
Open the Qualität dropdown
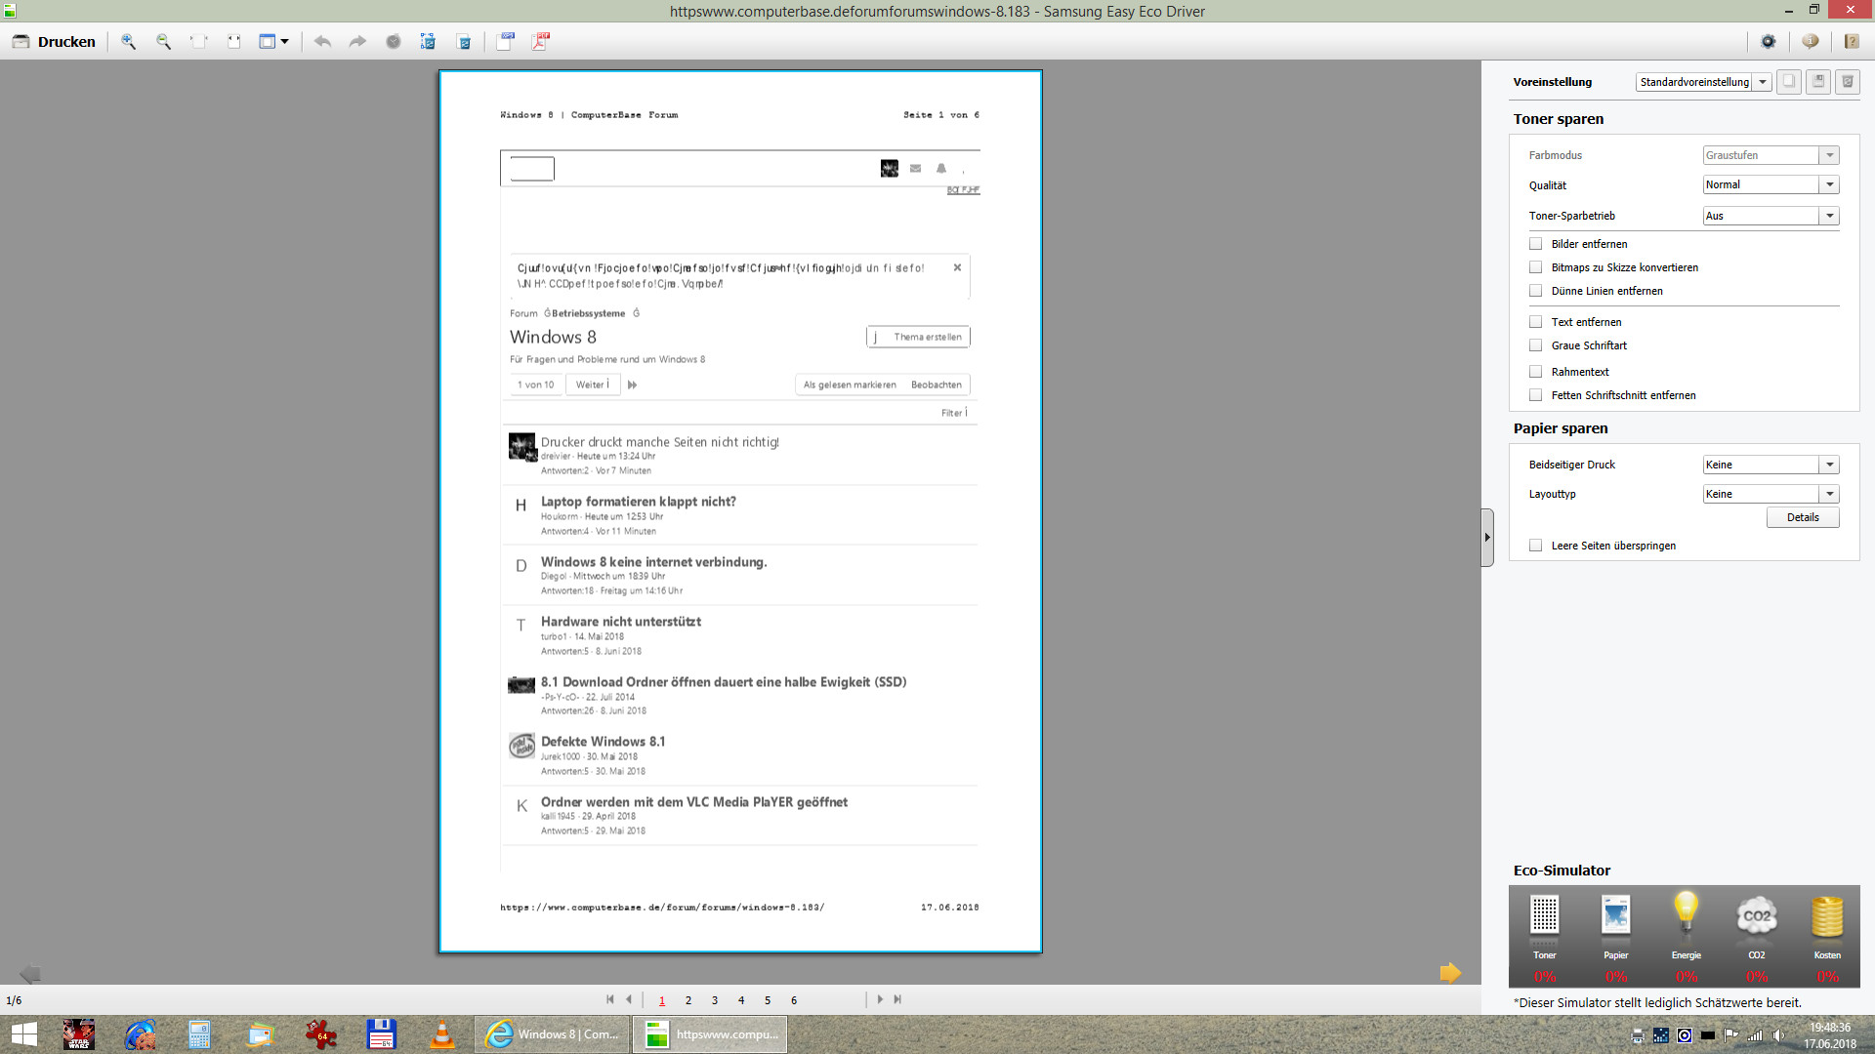coord(1829,184)
